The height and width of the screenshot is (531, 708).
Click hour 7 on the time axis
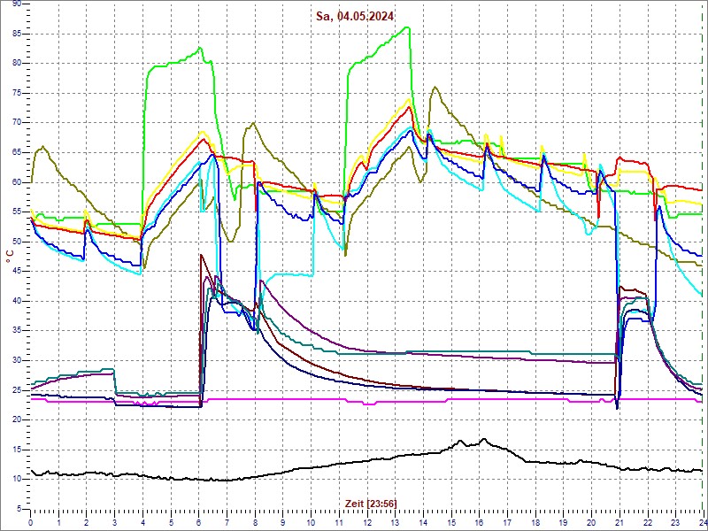click(x=227, y=521)
